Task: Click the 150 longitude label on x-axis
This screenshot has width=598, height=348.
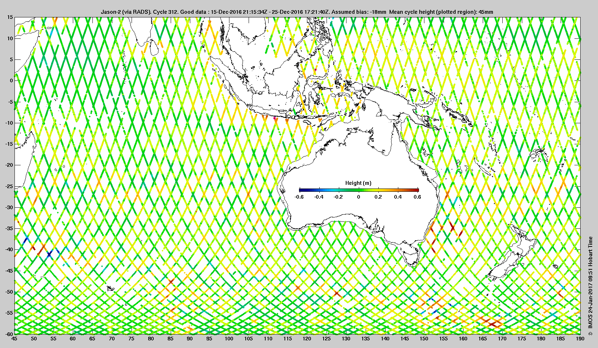Action: (424, 339)
